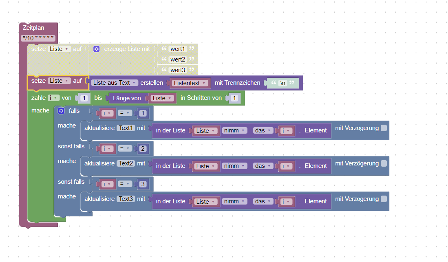This screenshot has width=448, height=262.
Task: Open the i variable dropdown in the '= 3' condition
Action: [x=108, y=184]
